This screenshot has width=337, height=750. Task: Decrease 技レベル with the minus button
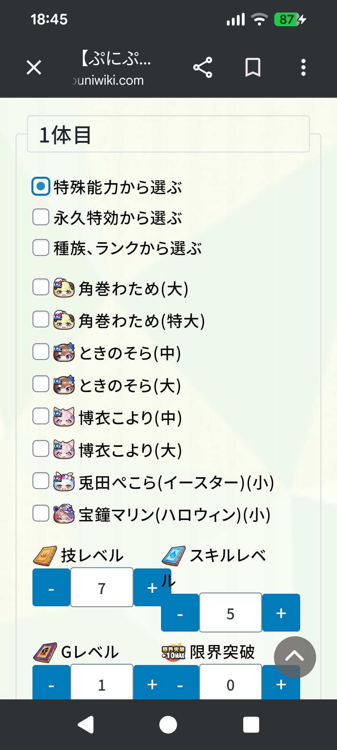pyautogui.click(x=51, y=588)
